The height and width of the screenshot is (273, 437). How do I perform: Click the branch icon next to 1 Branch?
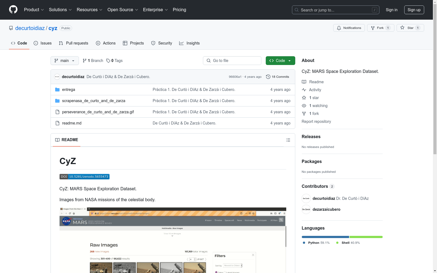(x=85, y=61)
